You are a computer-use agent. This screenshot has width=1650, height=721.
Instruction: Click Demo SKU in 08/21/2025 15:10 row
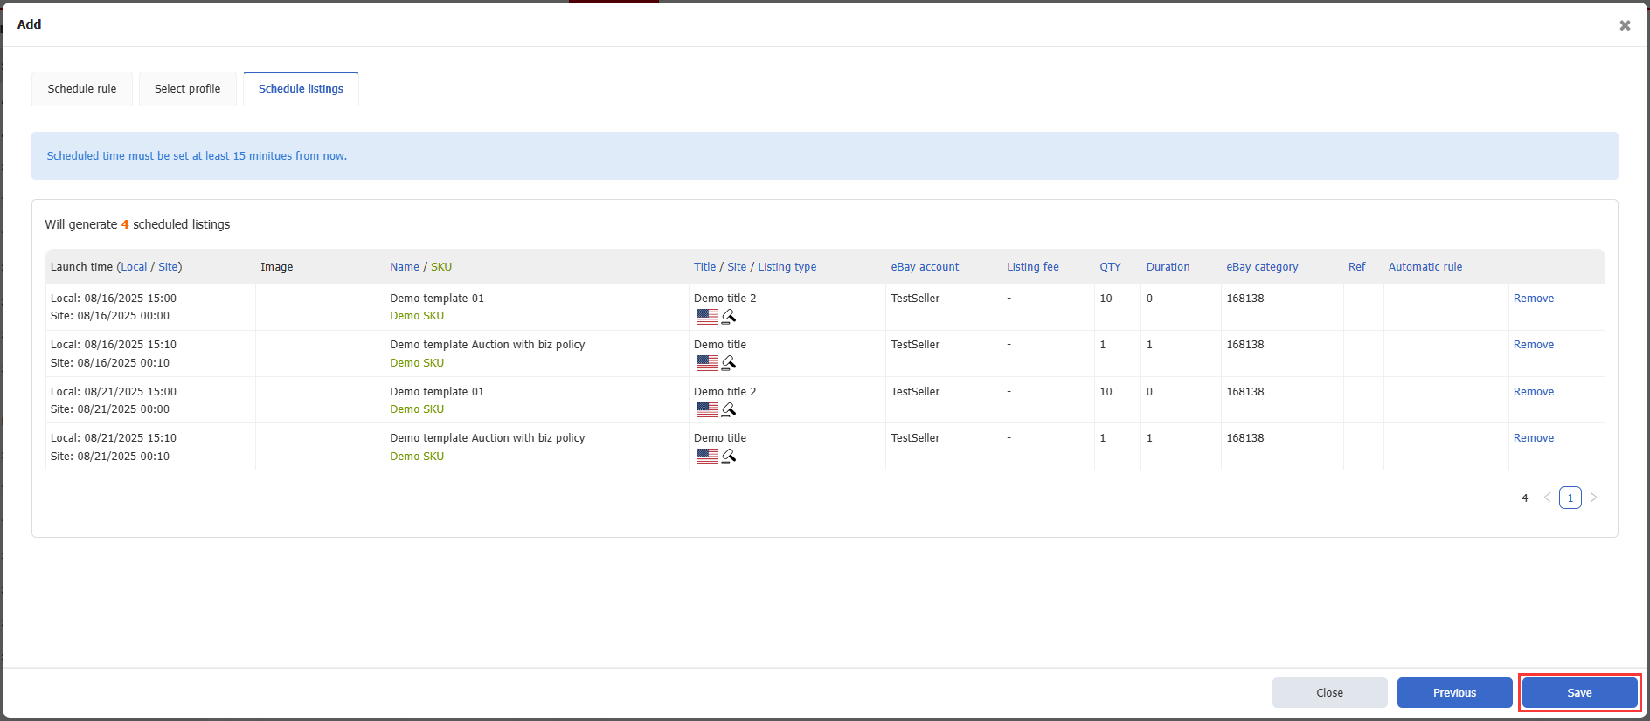[x=417, y=457]
